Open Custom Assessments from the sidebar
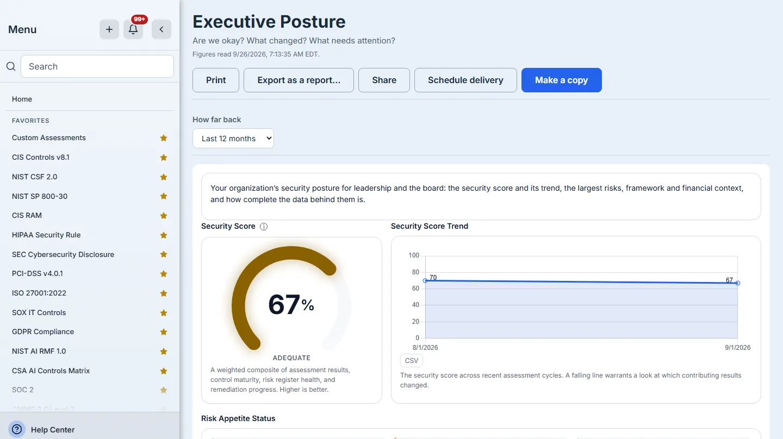The width and height of the screenshot is (783, 439). tap(49, 138)
